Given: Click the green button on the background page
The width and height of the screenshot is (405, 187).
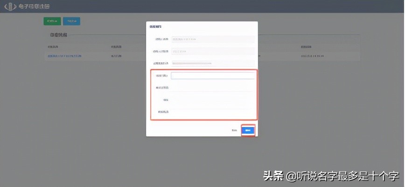Looking at the screenshot, I should (x=52, y=21).
